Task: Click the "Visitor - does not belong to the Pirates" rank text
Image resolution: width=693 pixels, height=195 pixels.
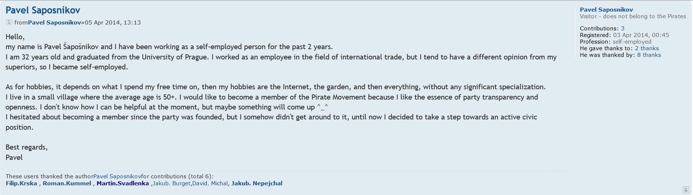Action: pyautogui.click(x=633, y=16)
